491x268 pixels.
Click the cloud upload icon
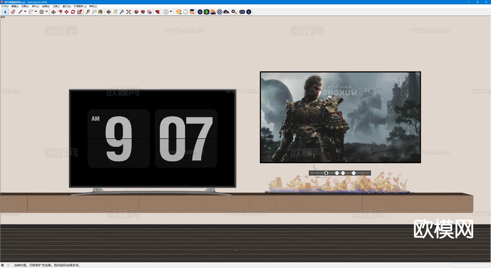click(x=226, y=12)
